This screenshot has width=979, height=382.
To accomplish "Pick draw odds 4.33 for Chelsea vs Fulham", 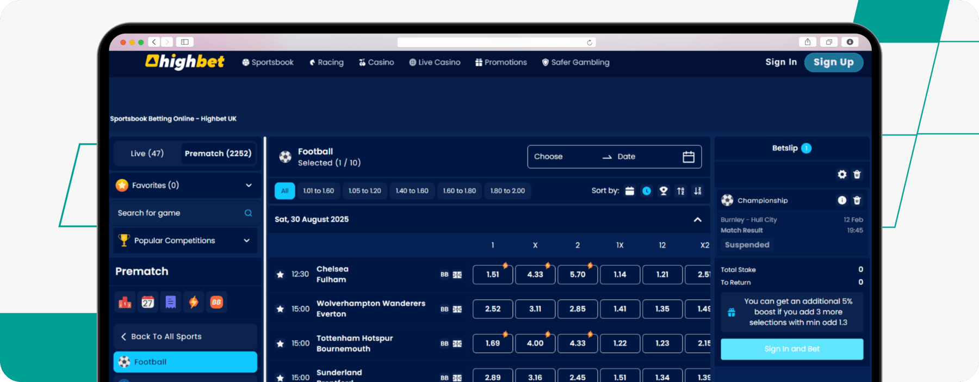I will tap(535, 275).
